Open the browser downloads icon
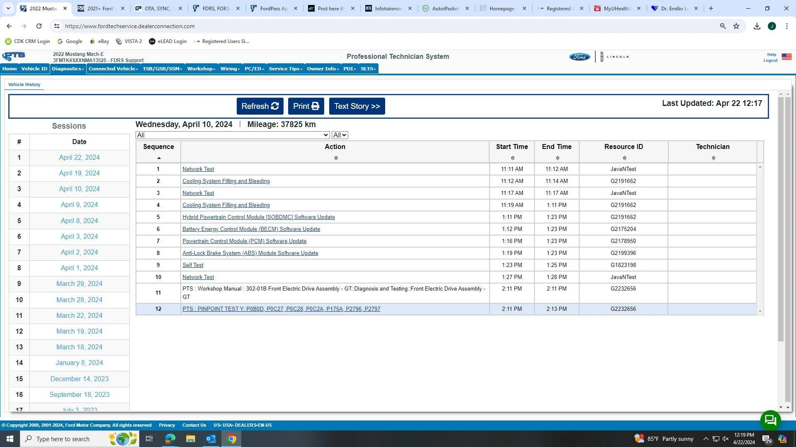Image resolution: width=796 pixels, height=447 pixels. click(x=757, y=26)
